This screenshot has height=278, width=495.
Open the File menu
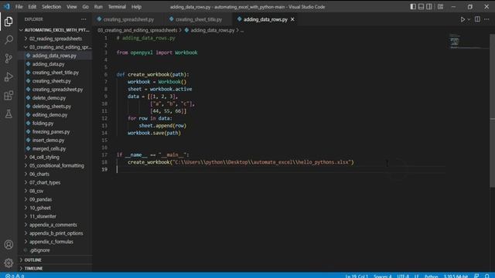pos(19,7)
